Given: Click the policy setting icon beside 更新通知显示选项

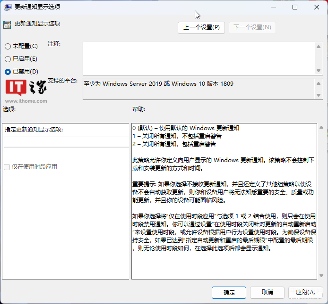Looking at the screenshot, I should [7, 25].
